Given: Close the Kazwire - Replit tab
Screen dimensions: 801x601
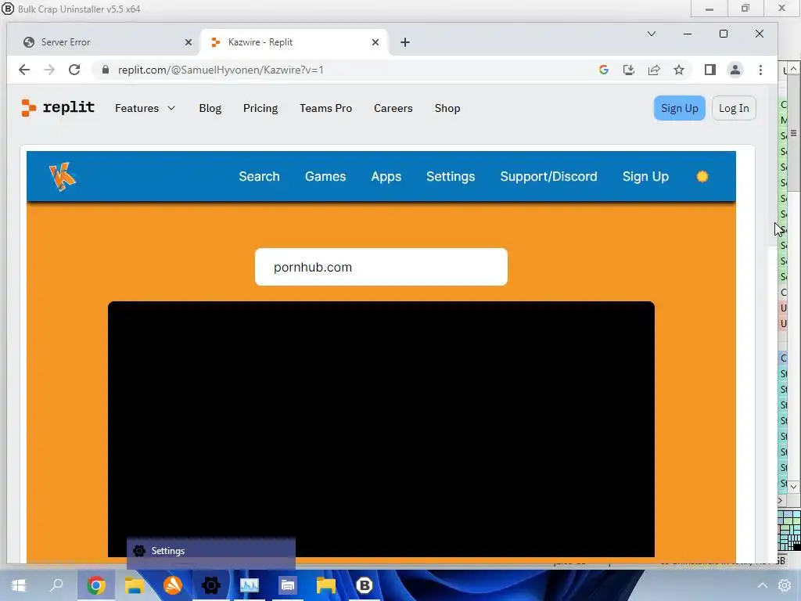Looking at the screenshot, I should pos(375,42).
